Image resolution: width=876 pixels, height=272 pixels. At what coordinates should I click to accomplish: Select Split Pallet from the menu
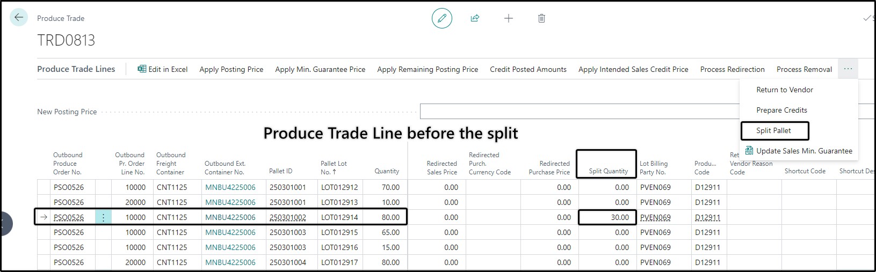click(774, 130)
